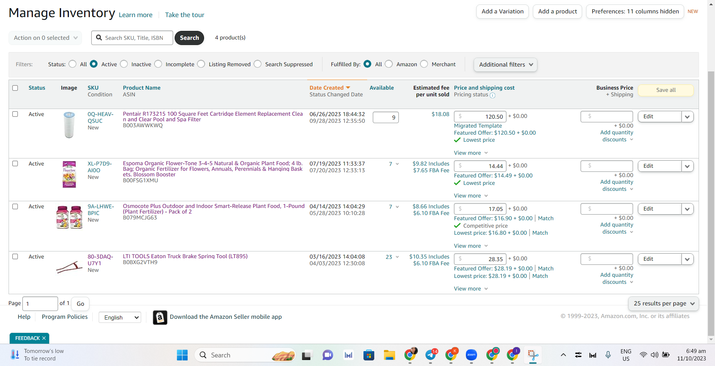Select the Status All radio button
This screenshot has height=366, width=715.
(x=73, y=64)
